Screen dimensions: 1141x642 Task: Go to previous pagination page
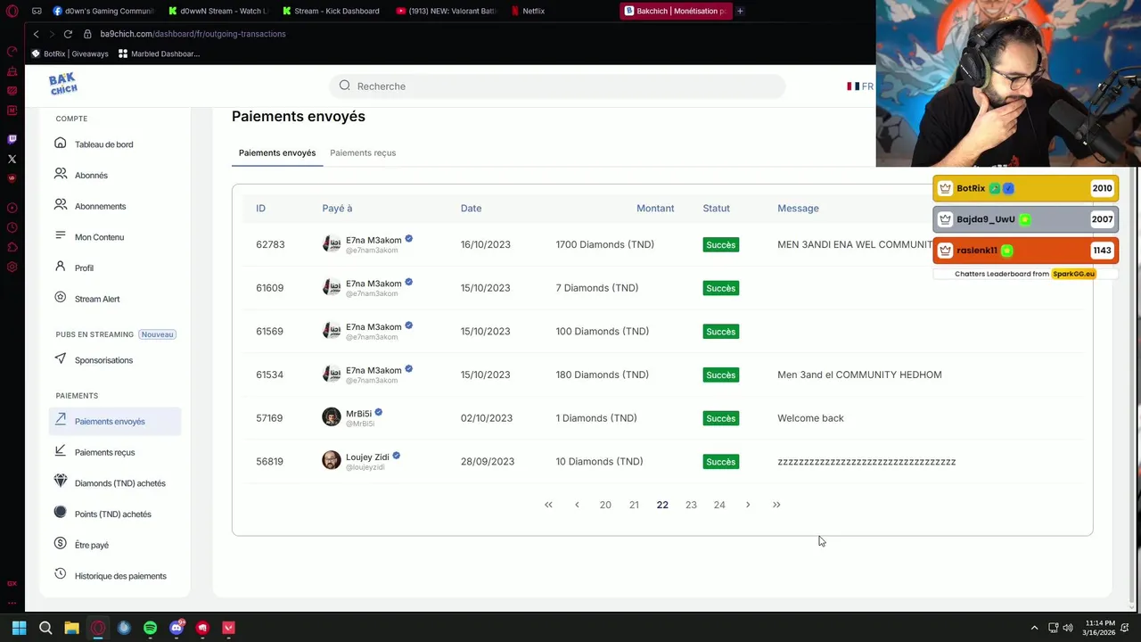(577, 505)
